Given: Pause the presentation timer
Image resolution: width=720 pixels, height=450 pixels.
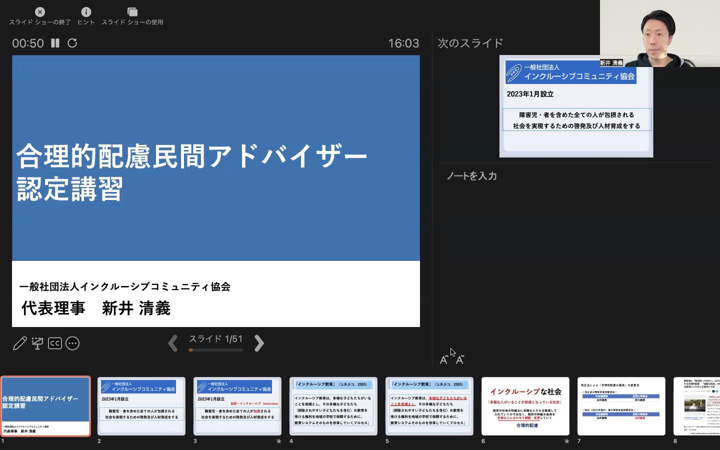Looking at the screenshot, I should tap(55, 43).
